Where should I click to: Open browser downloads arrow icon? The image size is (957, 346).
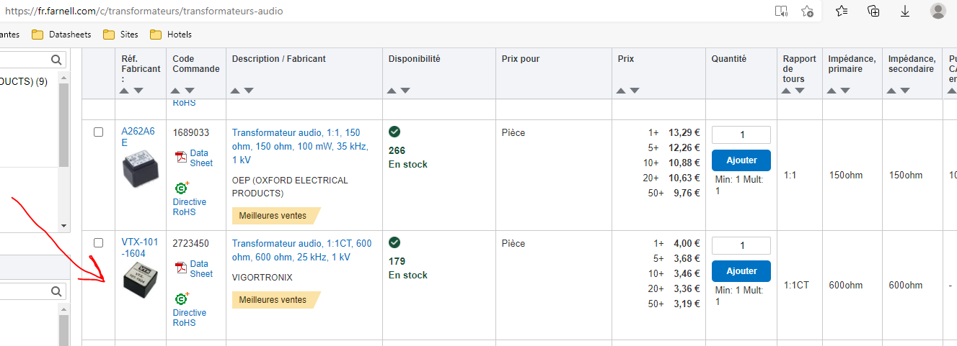pyautogui.click(x=905, y=11)
